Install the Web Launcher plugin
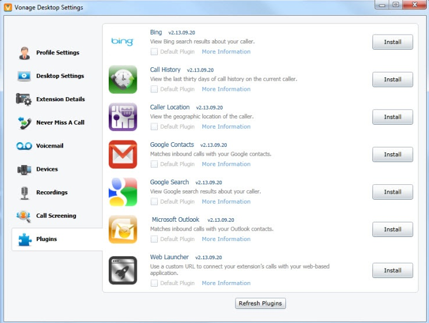The height and width of the screenshot is (323, 429). [x=393, y=270]
